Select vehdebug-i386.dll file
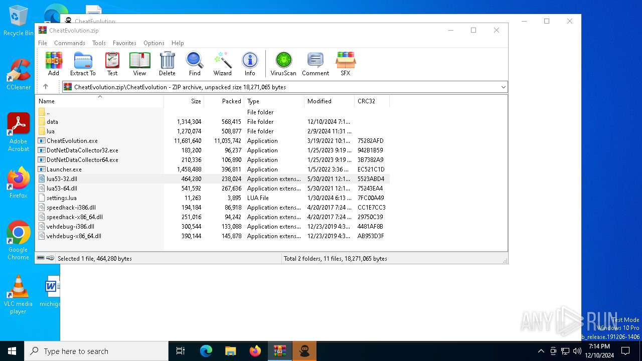 click(213, 227)
